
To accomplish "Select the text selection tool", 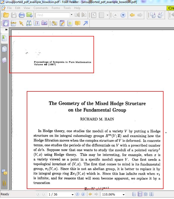I will point(37,23).
